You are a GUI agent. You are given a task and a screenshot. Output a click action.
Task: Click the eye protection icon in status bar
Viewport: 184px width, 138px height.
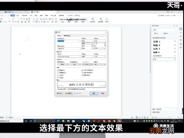tap(132, 117)
